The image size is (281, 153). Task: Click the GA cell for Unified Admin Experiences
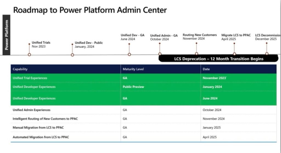point(161,110)
